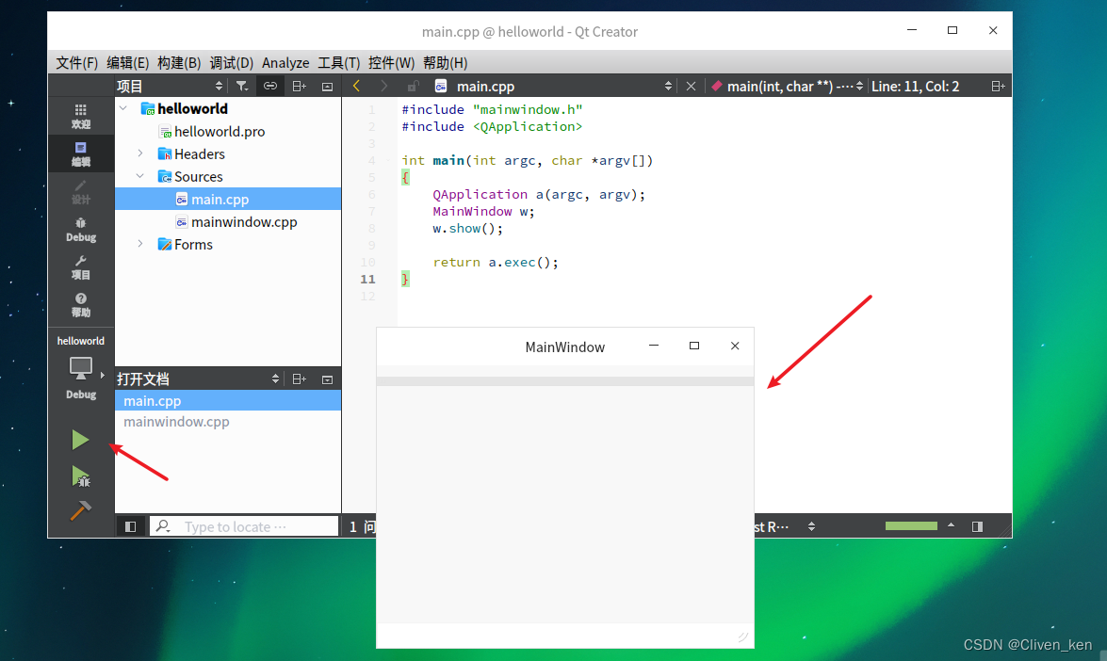Close the MainWindow application window

(x=735, y=346)
